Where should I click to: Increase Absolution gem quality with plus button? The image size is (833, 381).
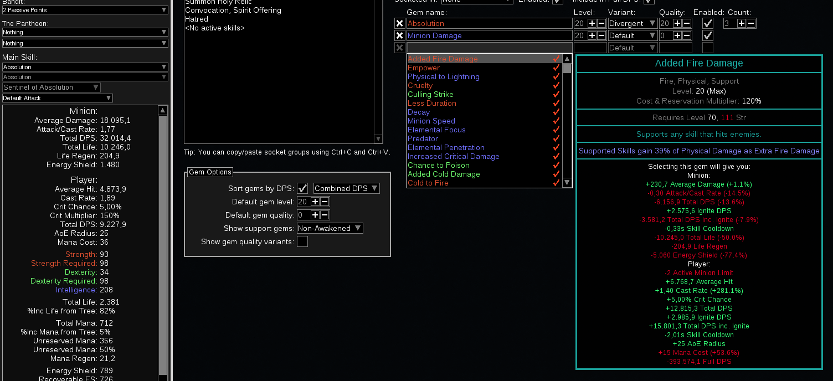(677, 23)
